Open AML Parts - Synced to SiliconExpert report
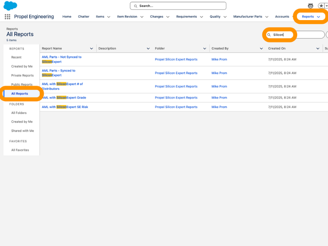 pyautogui.click(x=59, y=73)
